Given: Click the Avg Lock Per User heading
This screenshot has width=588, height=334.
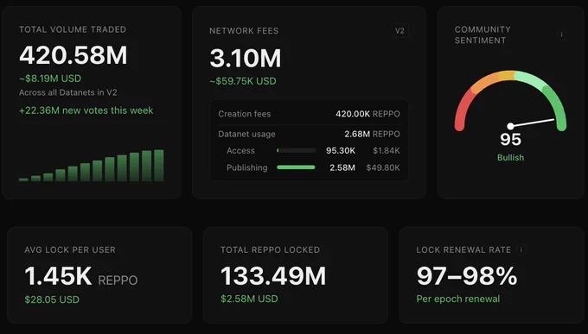Looking at the screenshot, I should tap(70, 249).
